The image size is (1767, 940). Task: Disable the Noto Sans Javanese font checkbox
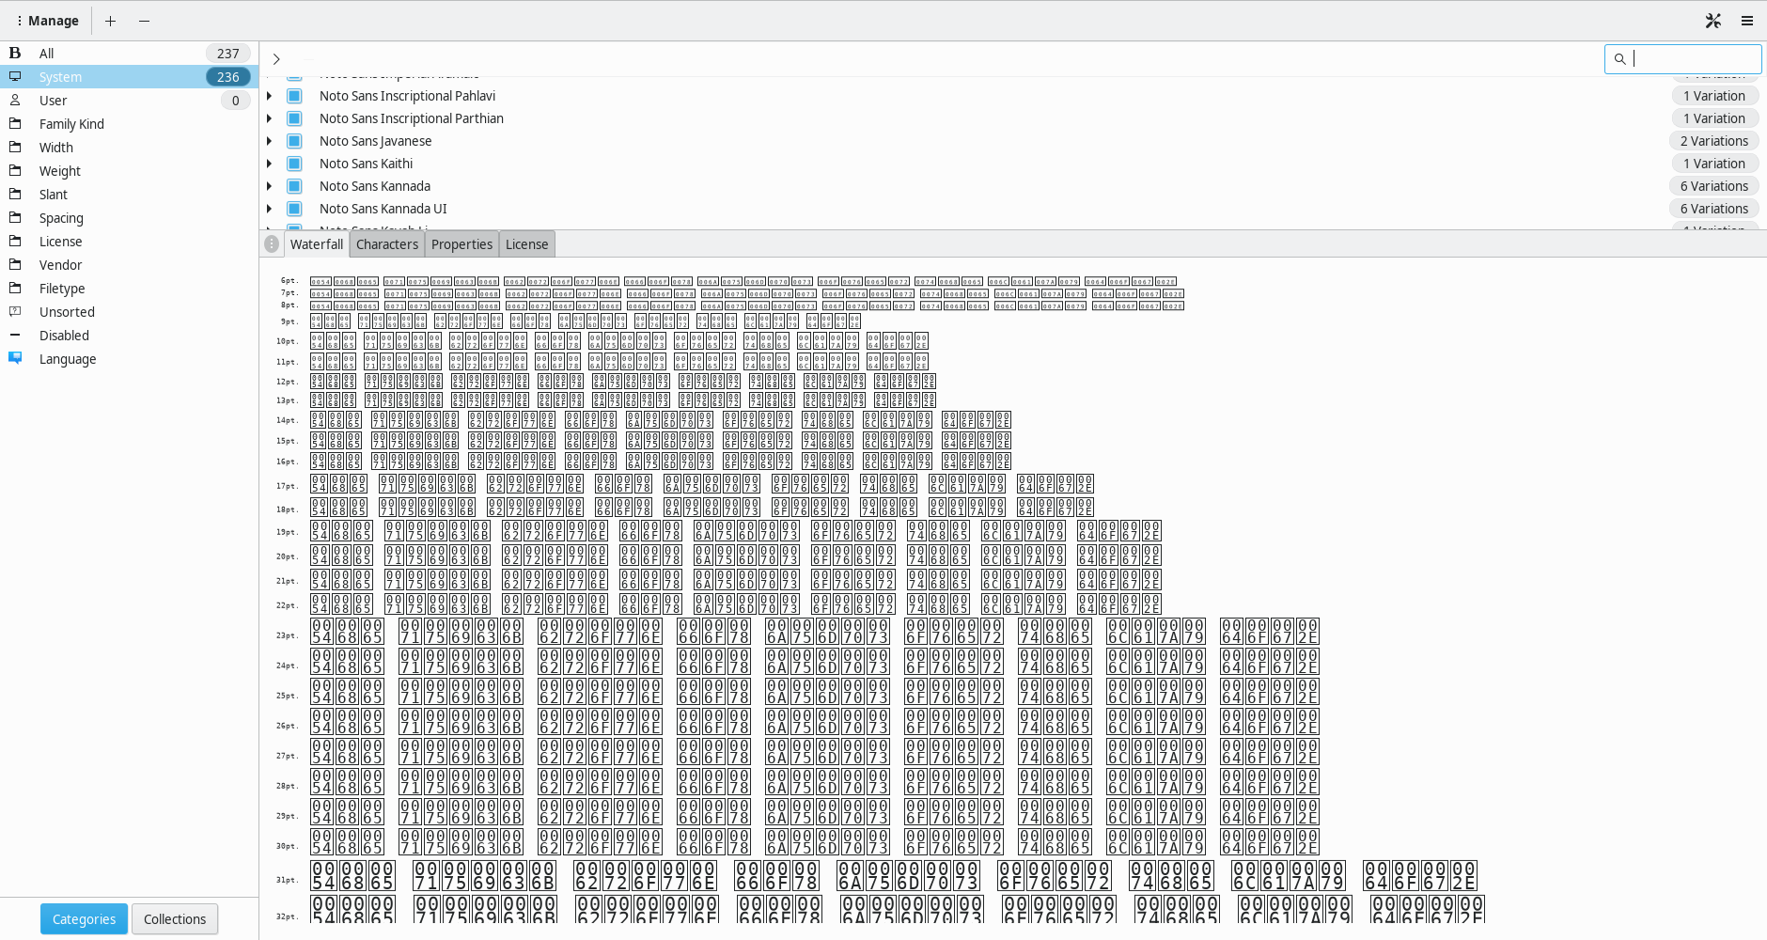pos(294,140)
